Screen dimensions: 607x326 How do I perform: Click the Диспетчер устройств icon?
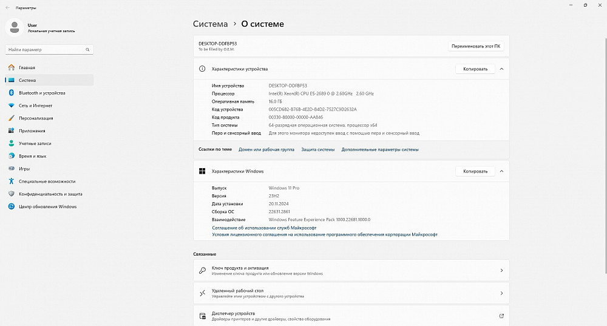coord(202,316)
